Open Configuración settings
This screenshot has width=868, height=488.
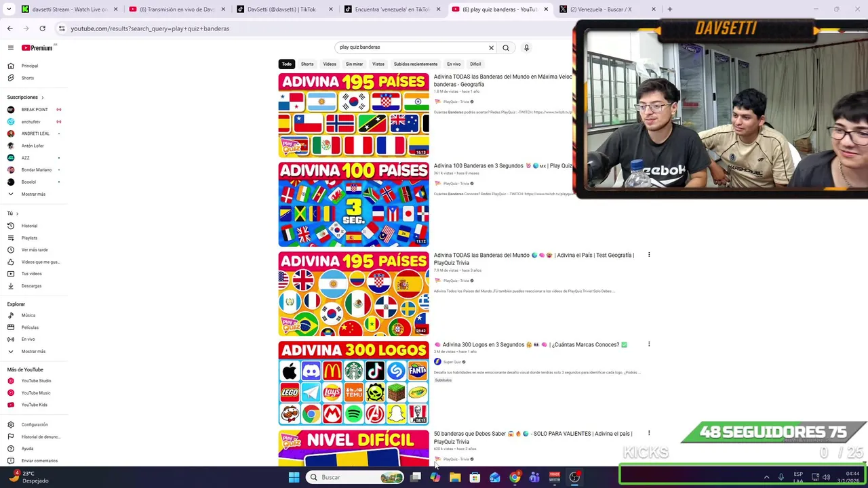pos(34,424)
